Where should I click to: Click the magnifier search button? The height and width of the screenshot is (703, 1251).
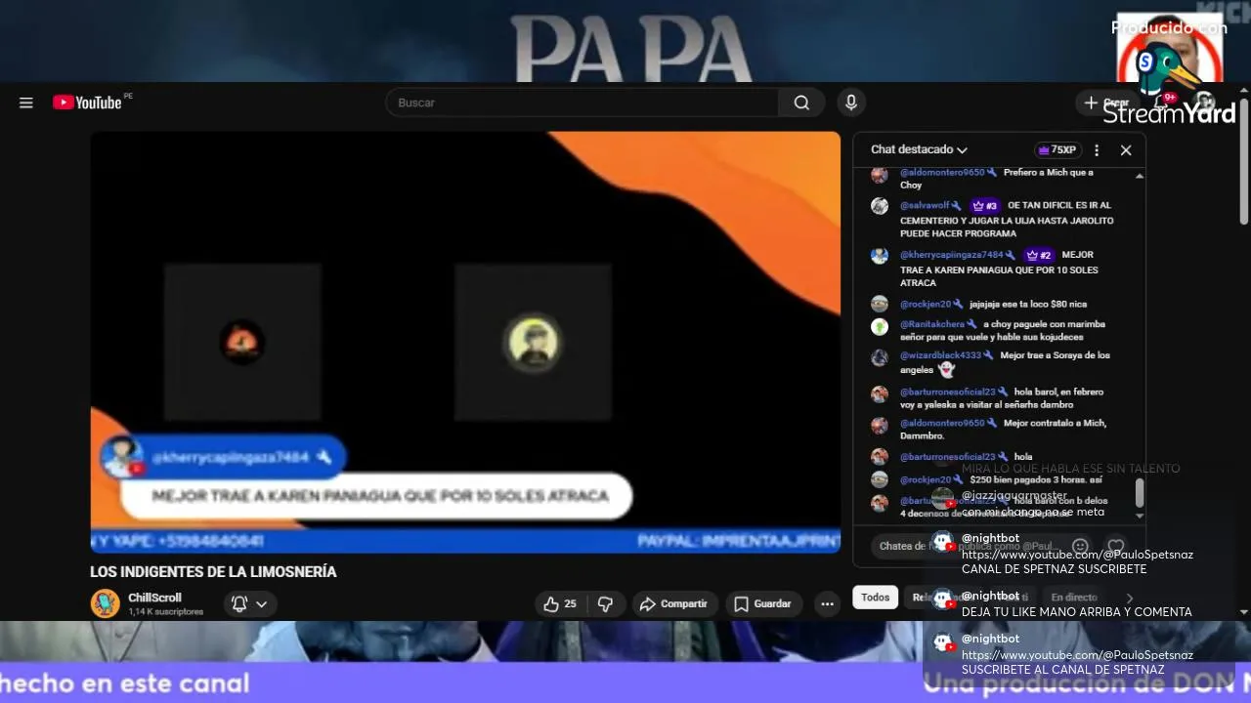click(x=801, y=103)
